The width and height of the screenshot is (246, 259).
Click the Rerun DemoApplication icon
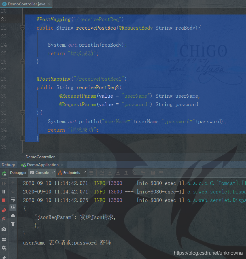coord(4,173)
